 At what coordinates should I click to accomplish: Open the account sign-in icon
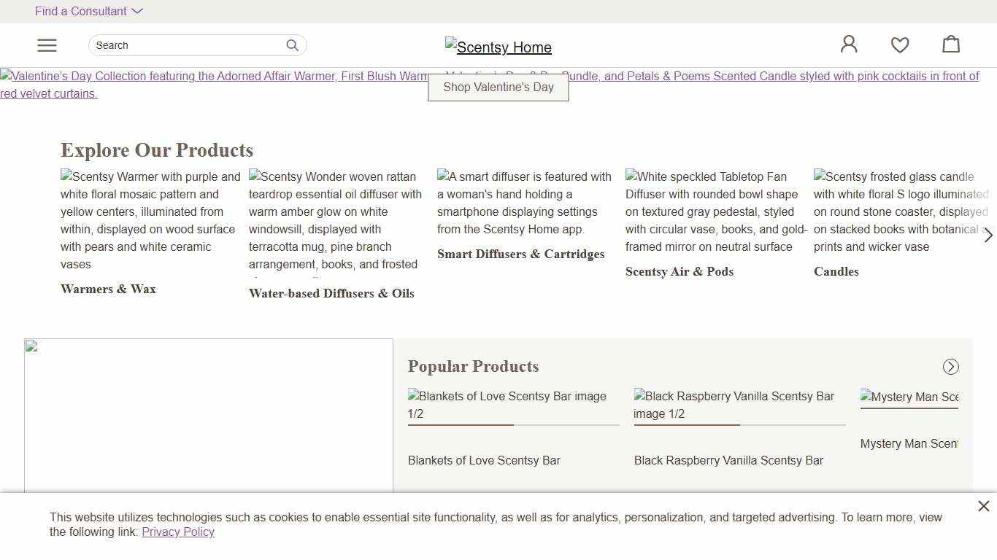click(x=848, y=44)
